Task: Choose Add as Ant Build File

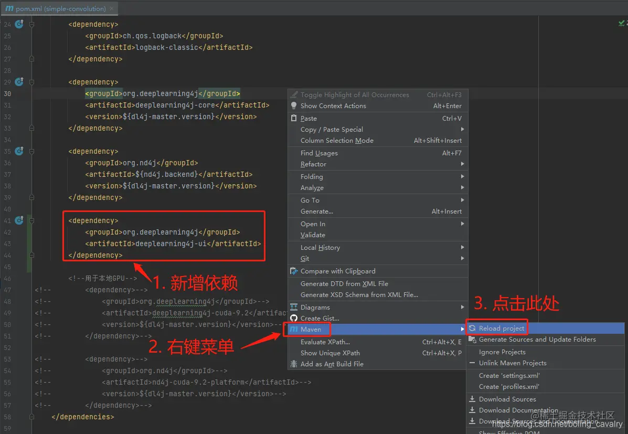Action: tap(378, 364)
